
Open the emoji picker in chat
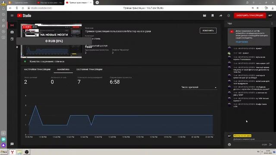229,145
